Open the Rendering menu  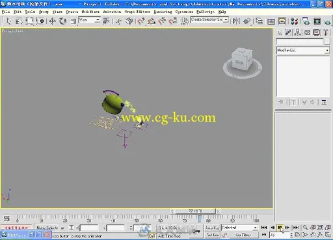163,12
